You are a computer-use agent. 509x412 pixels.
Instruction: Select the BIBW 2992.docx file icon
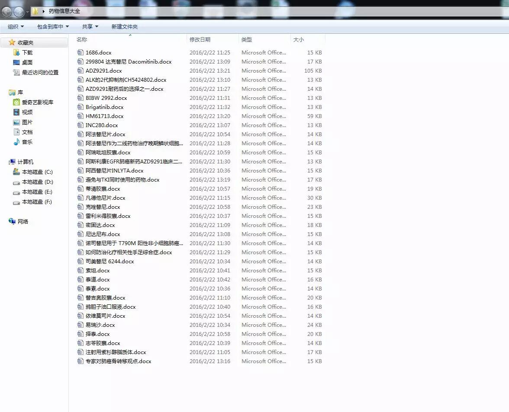[80, 98]
